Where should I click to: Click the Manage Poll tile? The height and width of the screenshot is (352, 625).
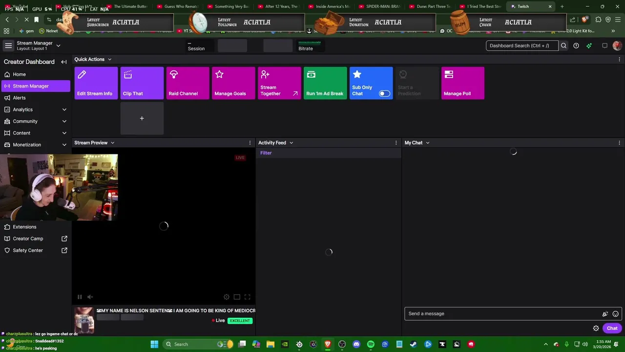coord(463,83)
